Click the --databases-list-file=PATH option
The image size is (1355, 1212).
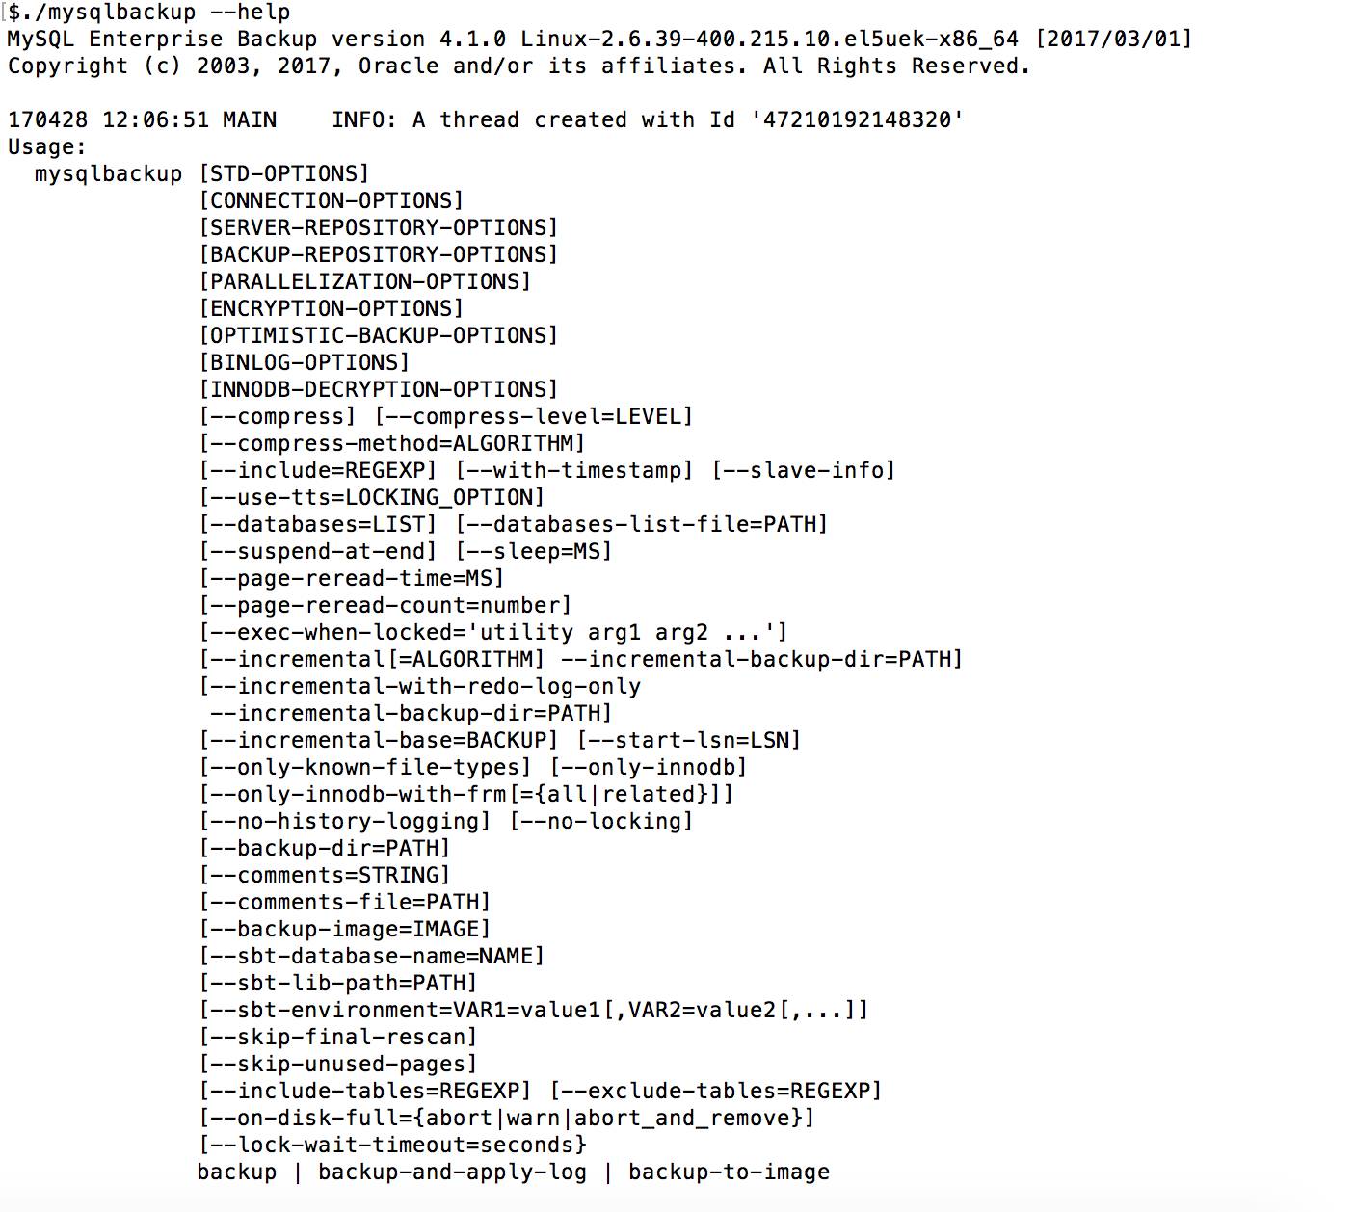point(642,525)
